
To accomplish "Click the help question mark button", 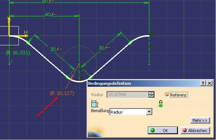I will (x=203, y=83).
